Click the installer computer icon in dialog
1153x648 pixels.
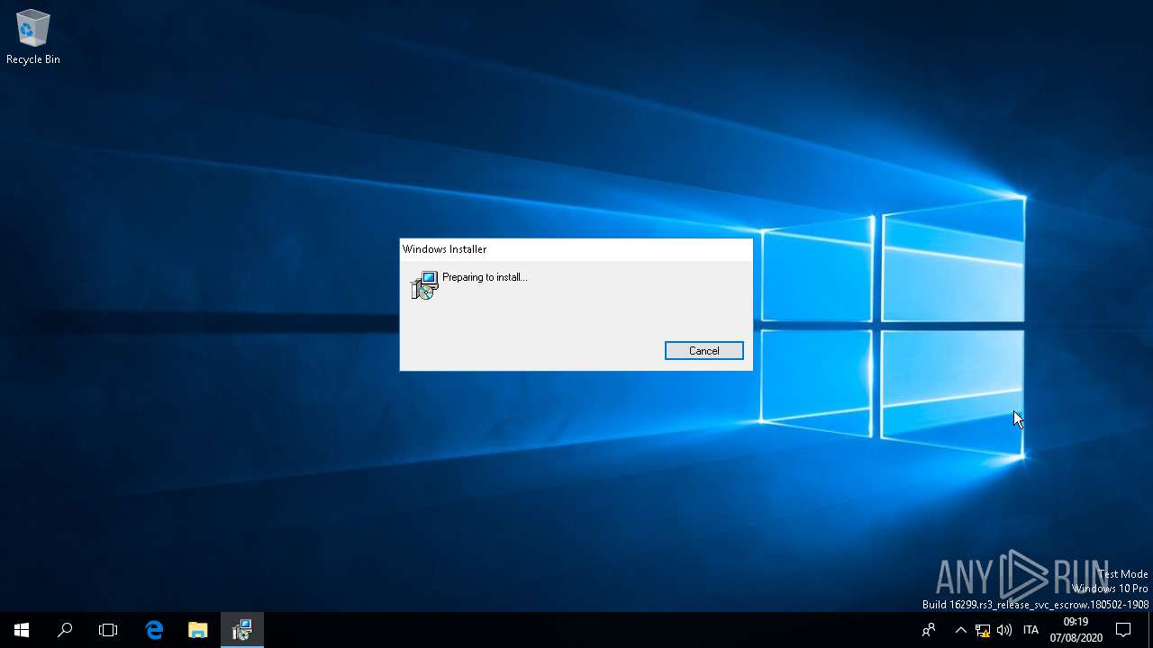[423, 285]
